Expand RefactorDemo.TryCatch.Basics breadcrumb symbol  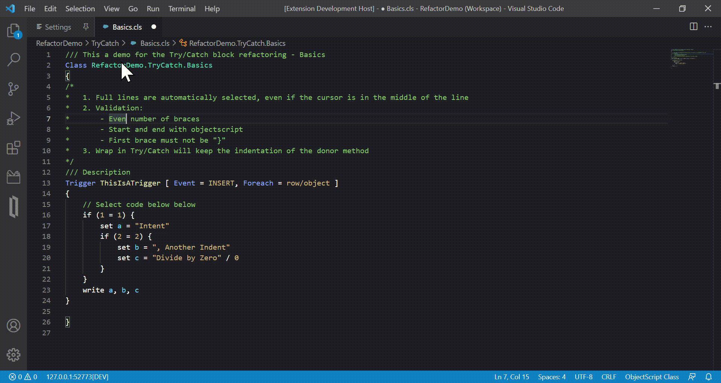pos(237,43)
